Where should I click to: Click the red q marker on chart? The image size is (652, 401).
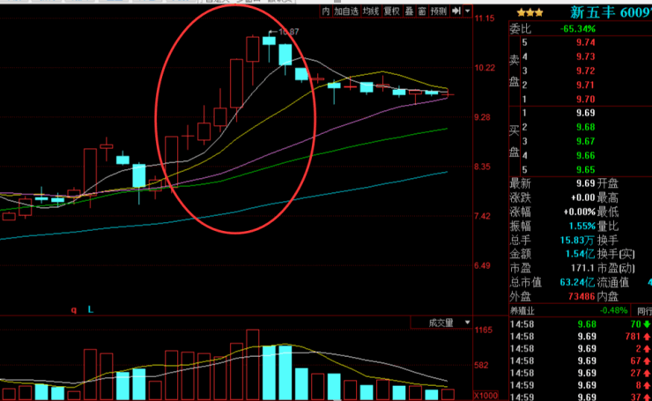pyautogui.click(x=74, y=310)
